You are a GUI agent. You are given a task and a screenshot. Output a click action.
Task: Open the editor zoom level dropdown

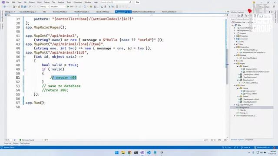click(x=9, y=140)
